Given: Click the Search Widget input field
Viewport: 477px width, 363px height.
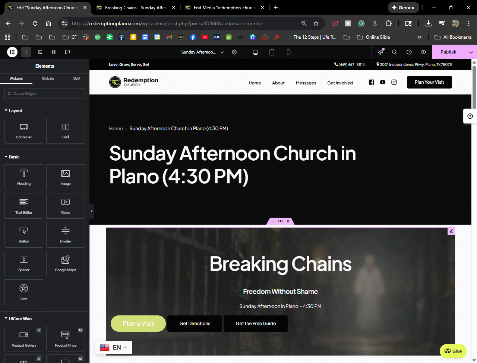Looking at the screenshot, I should pyautogui.click(x=45, y=94).
